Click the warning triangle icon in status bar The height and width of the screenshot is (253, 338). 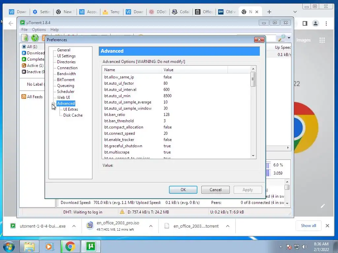(x=122, y=212)
